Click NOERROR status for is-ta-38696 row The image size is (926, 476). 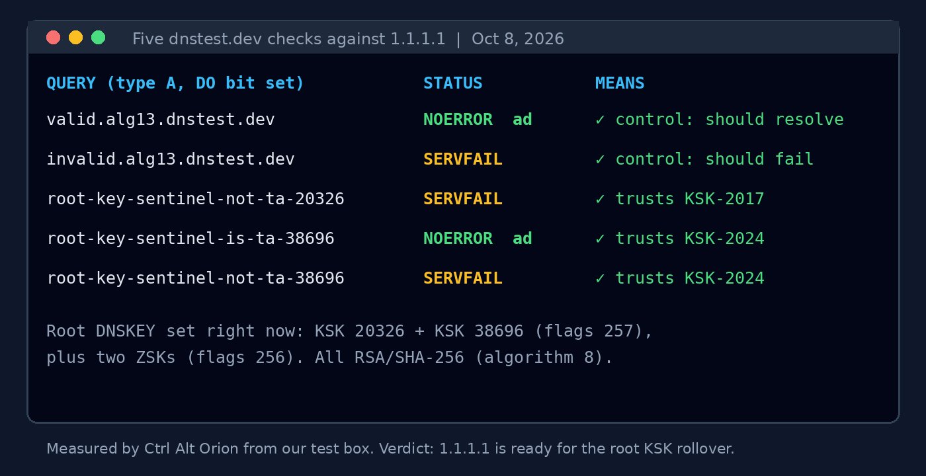click(458, 239)
